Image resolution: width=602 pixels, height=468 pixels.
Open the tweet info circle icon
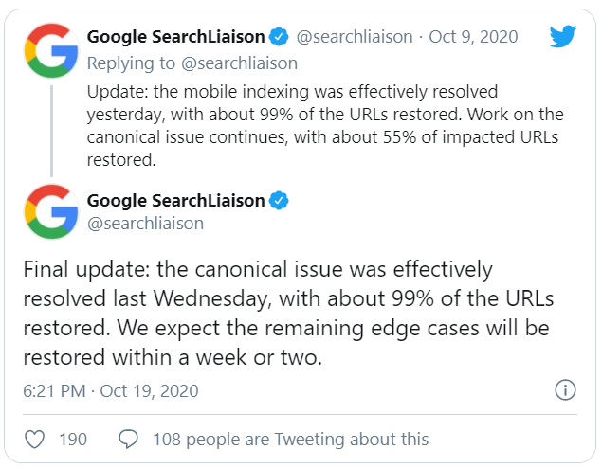(565, 390)
